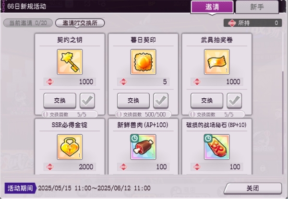Click the 破损的战场秘石 BP stone icon
This screenshot has width=288, height=199.
tap(217, 147)
